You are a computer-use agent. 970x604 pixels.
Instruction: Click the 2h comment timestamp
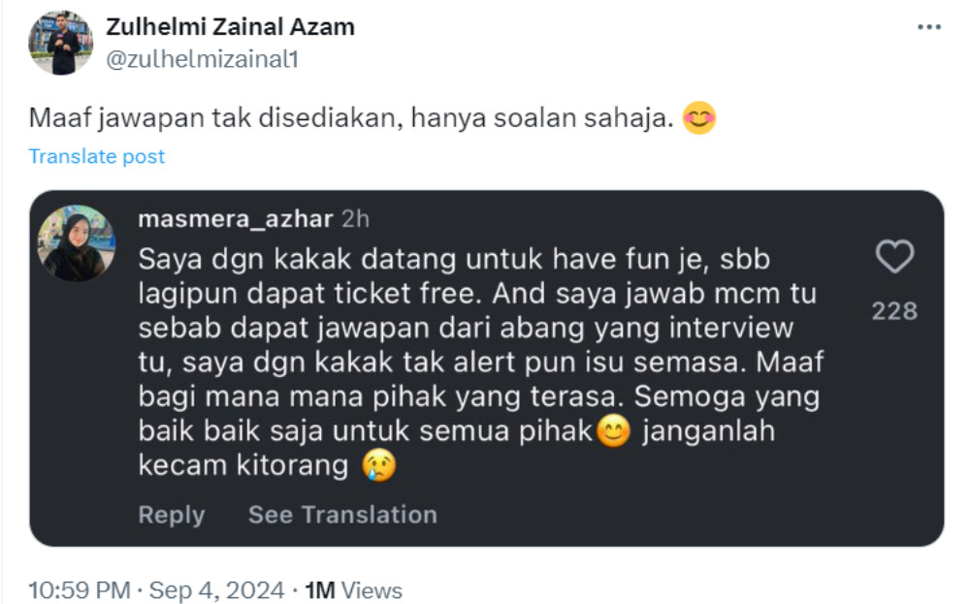pyautogui.click(x=356, y=219)
